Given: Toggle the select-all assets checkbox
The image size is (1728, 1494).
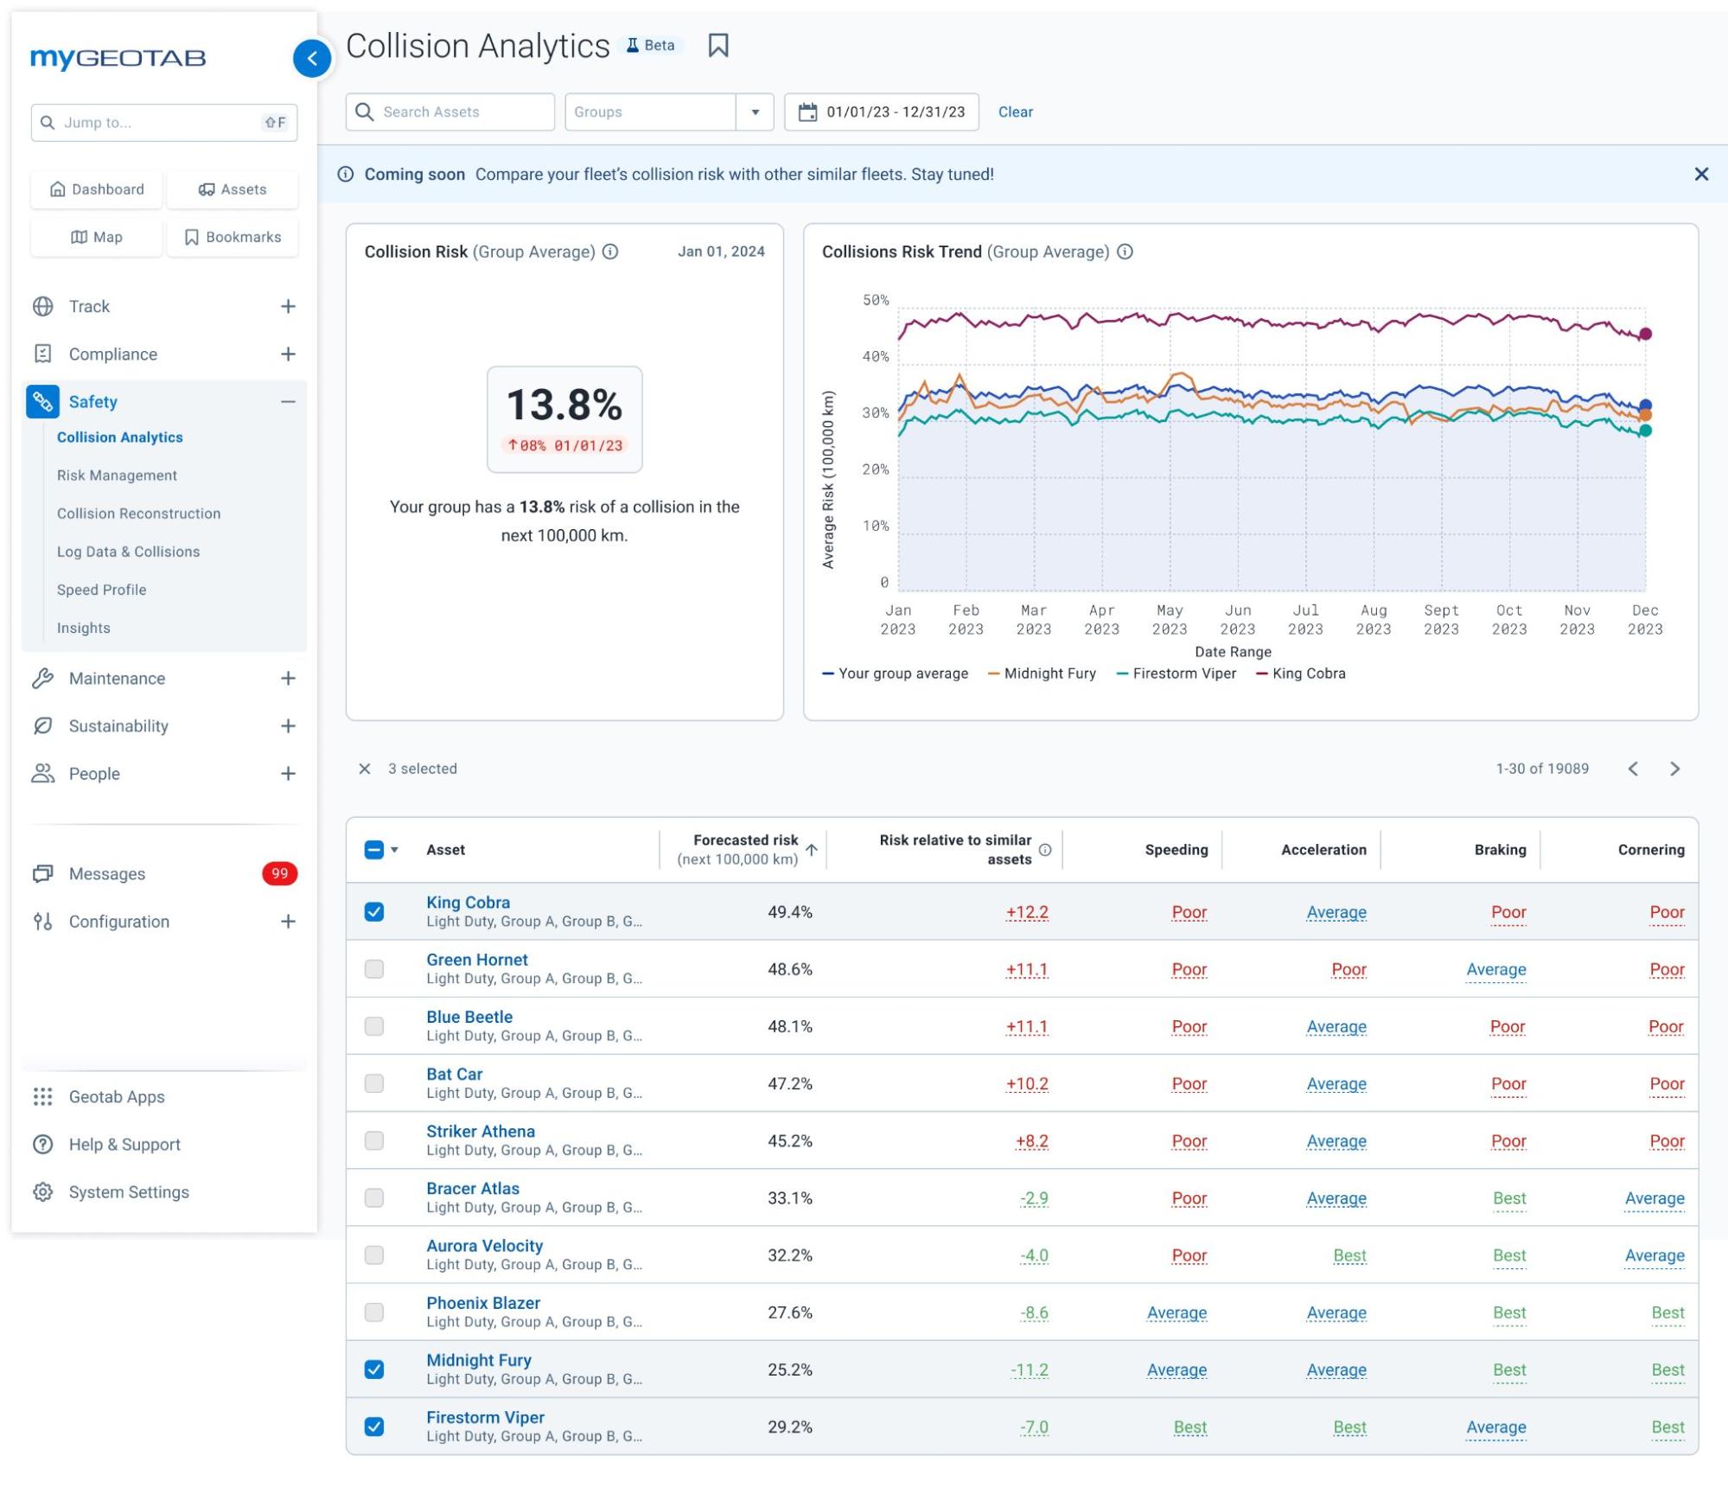Looking at the screenshot, I should pyautogui.click(x=374, y=850).
